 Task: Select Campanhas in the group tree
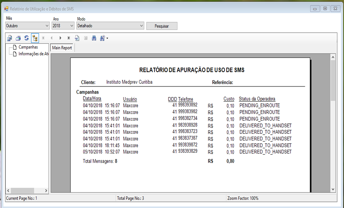click(28, 47)
